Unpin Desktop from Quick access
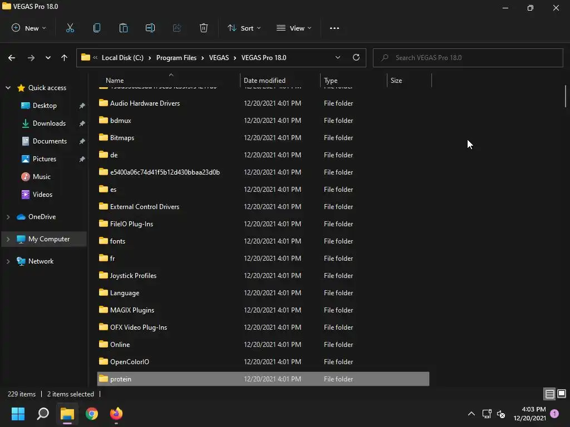 82,106
